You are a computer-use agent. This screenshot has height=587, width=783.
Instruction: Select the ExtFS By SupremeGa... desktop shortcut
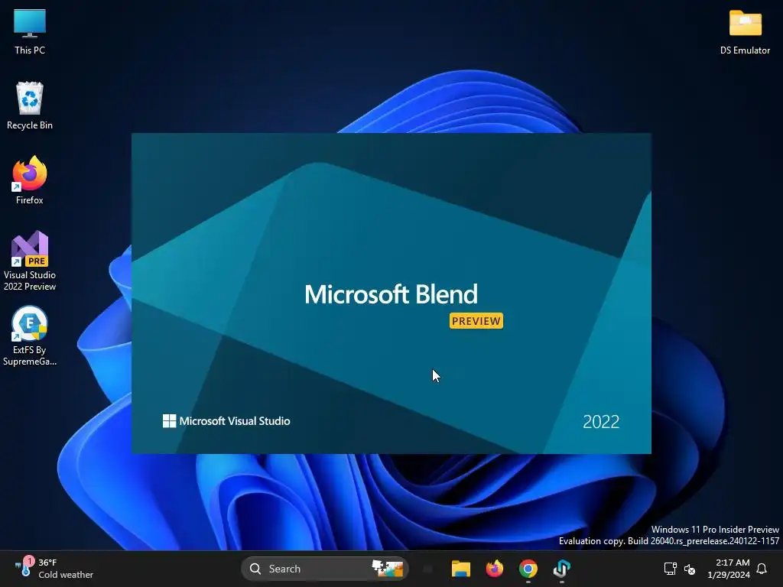click(x=30, y=336)
